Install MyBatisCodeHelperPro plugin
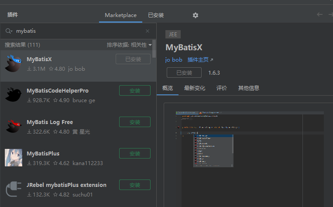The height and width of the screenshot is (207, 333). point(135,90)
